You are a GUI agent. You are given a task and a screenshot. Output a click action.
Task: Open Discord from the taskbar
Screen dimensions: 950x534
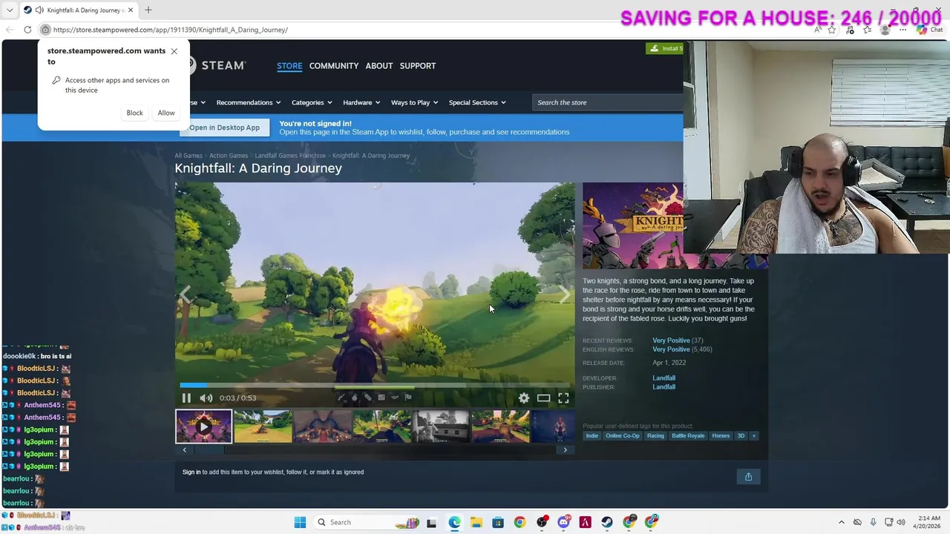click(563, 522)
